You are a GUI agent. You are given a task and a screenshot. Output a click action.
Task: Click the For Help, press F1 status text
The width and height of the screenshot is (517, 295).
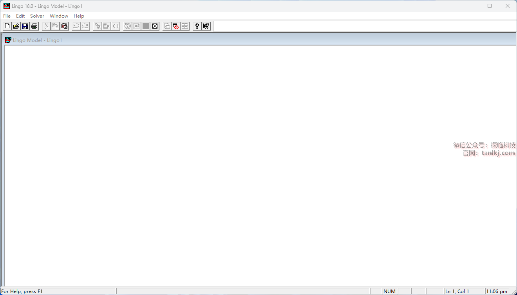click(22, 291)
